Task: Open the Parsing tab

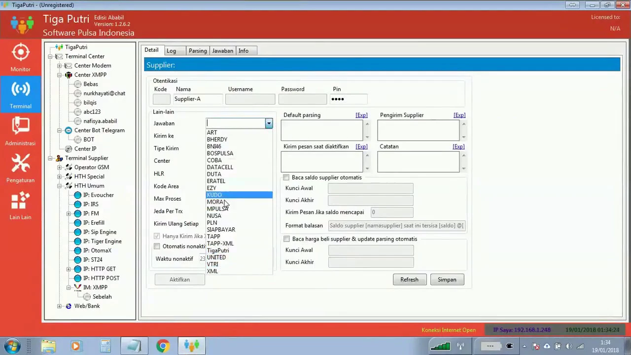Action: tap(198, 51)
